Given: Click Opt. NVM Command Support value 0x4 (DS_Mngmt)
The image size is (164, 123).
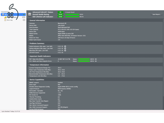Looking at the screenshot, I should coord(63,107).
